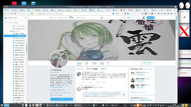Open Moments (モーメント) in the Twitter navigation
191x107 pixels.
pos(63,18)
